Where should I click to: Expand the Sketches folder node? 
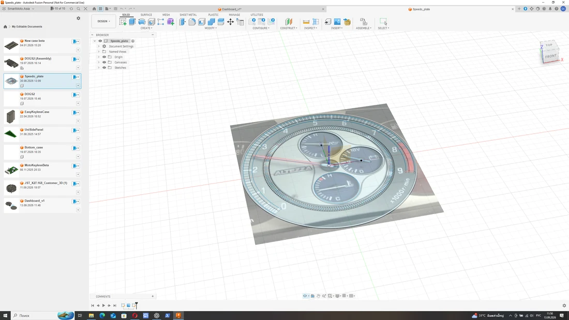[x=99, y=68]
